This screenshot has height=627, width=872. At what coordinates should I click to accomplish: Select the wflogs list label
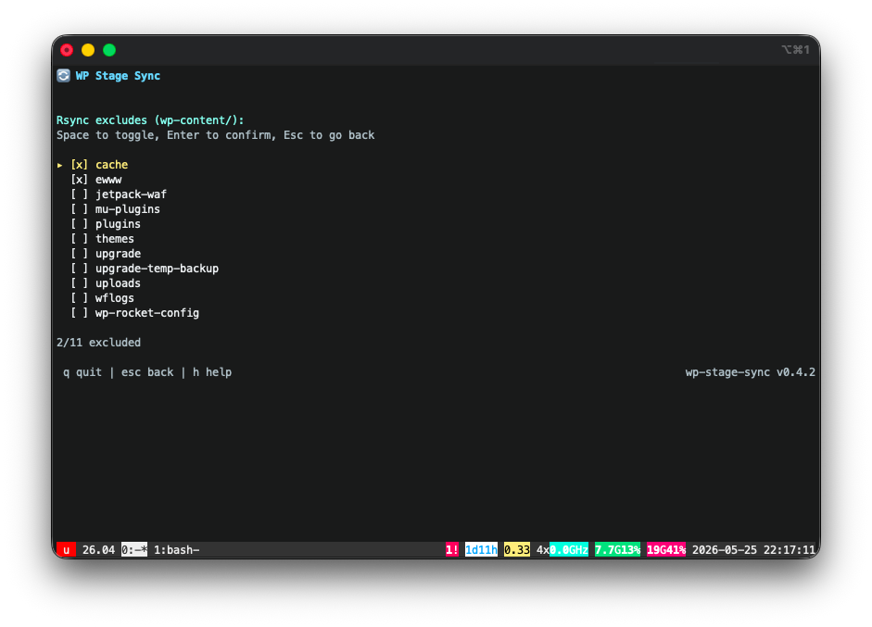[x=115, y=298]
